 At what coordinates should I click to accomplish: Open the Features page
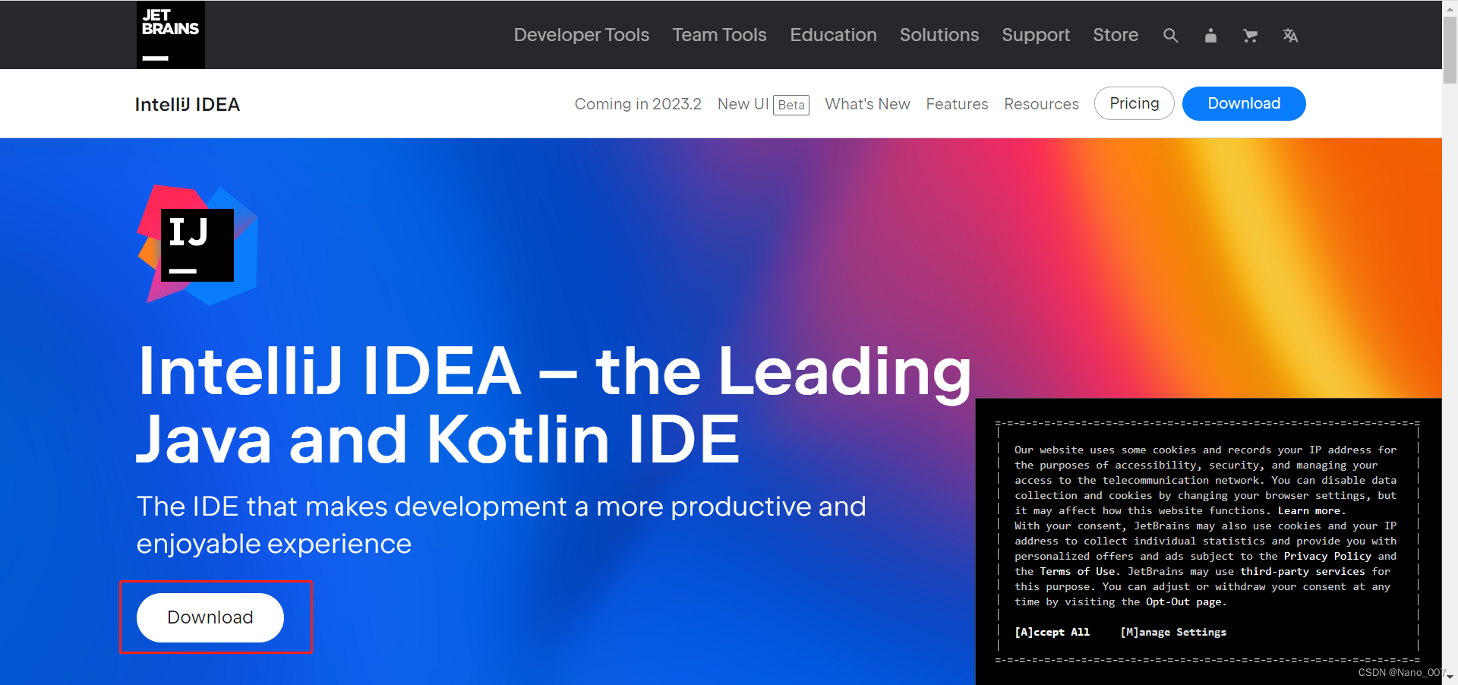coord(957,104)
